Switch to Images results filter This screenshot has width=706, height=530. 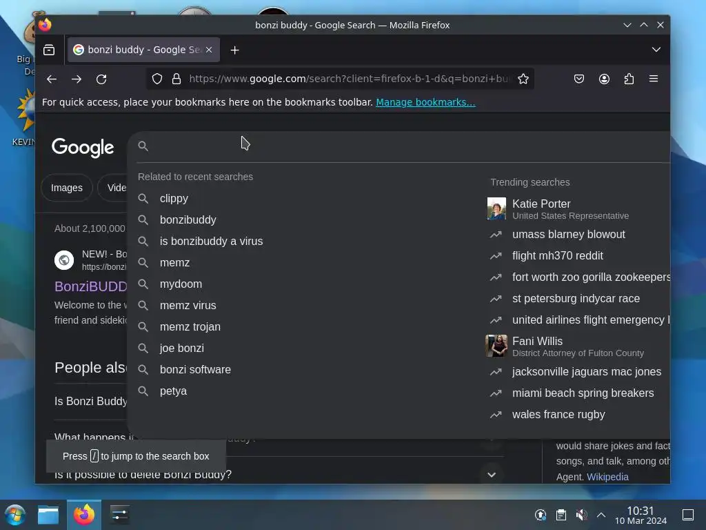(x=67, y=188)
